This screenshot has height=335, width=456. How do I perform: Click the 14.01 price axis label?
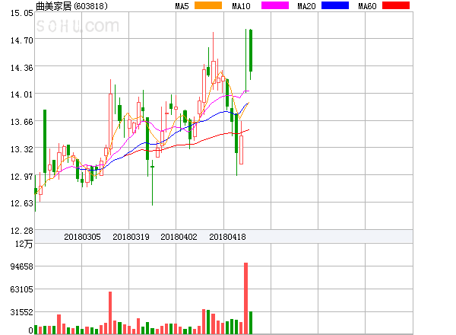[22, 94]
